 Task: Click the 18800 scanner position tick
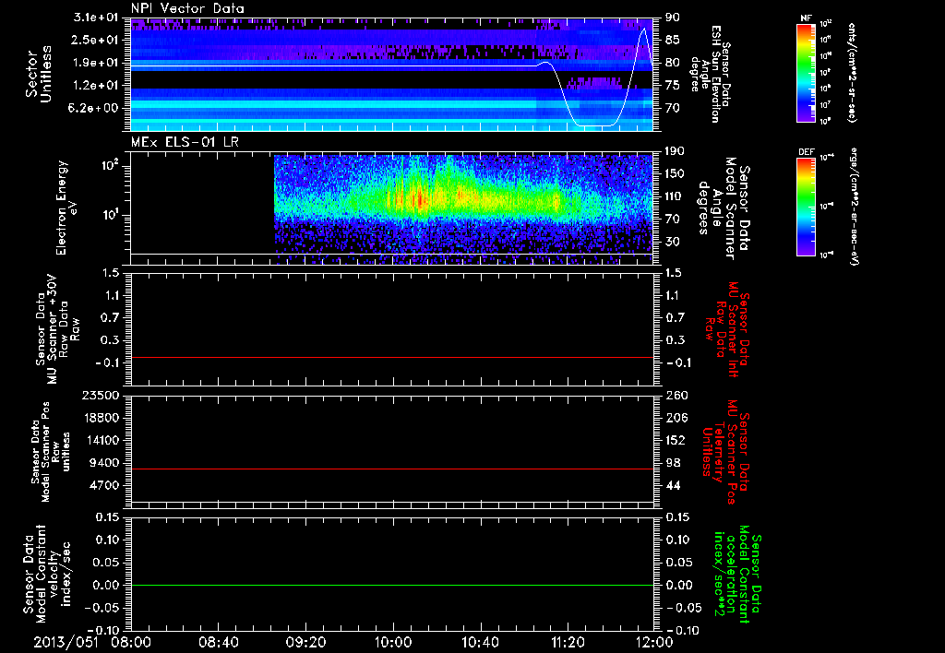(100, 418)
